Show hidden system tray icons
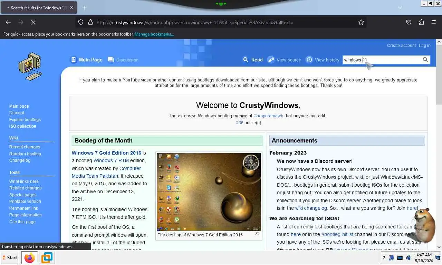Screen dimensions: 442x265 coord(384,258)
